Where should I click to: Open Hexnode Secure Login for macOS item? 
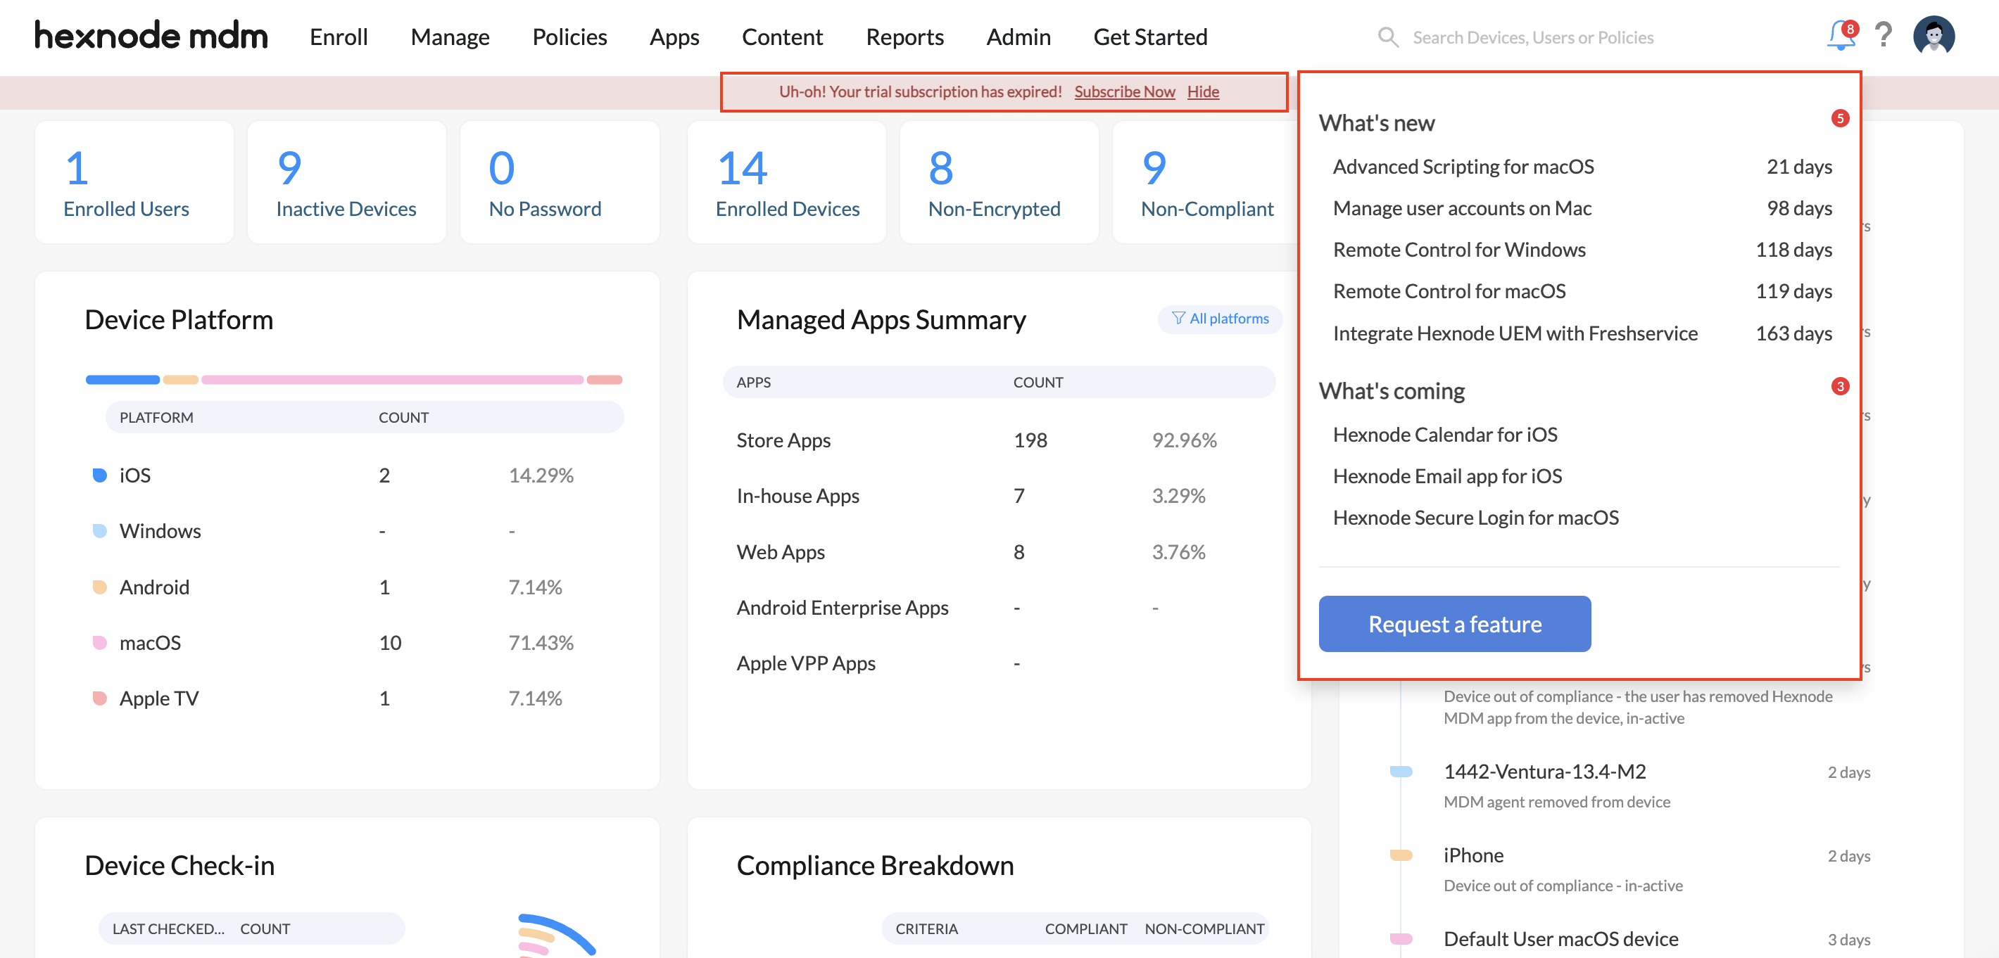point(1475,518)
